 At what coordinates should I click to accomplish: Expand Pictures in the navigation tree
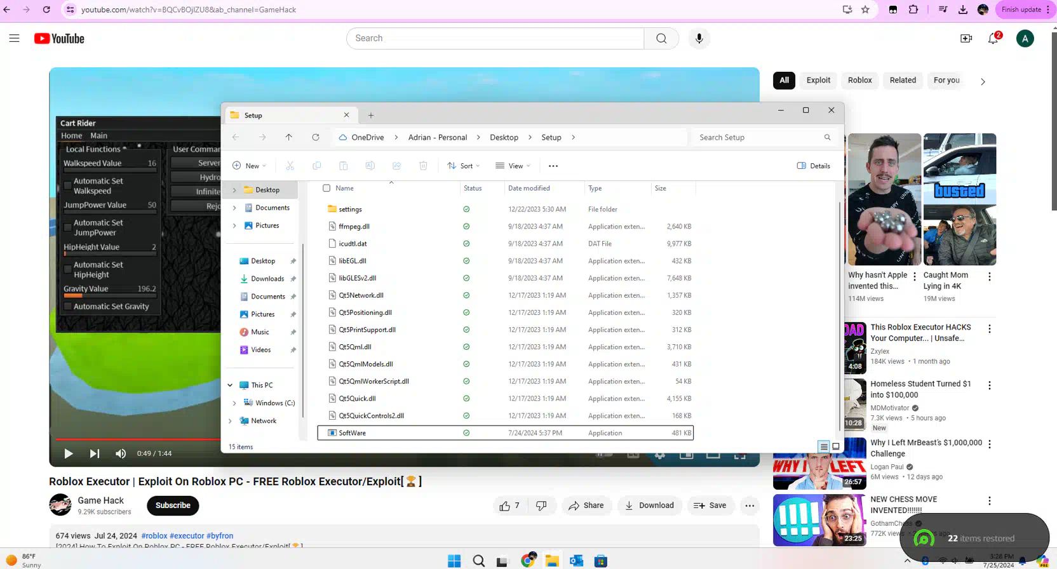coord(234,225)
